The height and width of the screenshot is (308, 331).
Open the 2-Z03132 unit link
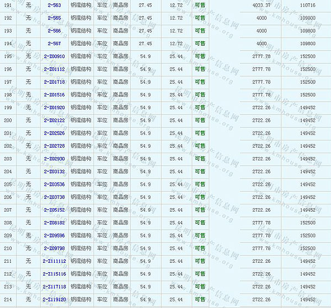[x=54, y=171]
